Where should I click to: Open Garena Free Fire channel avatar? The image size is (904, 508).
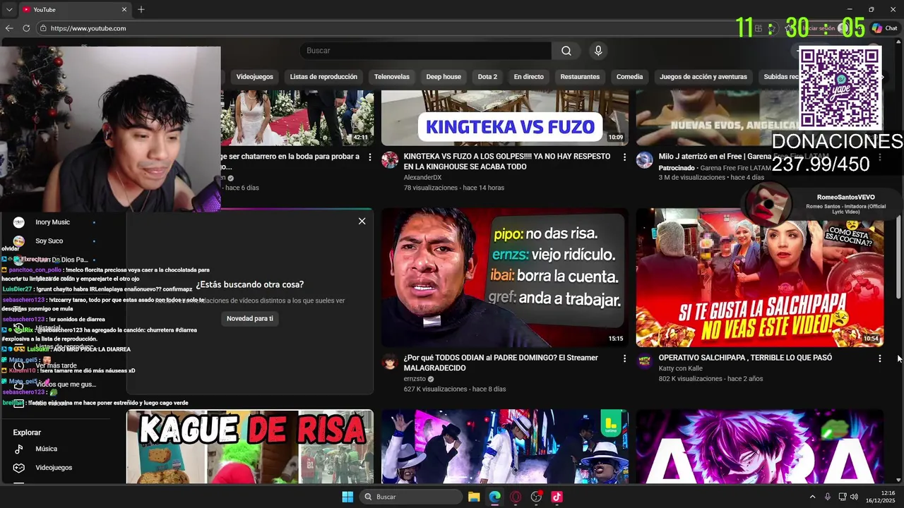[645, 159]
